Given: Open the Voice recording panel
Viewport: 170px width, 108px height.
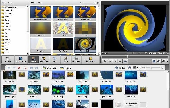Looking at the screenshot, I should [x=66, y=59].
